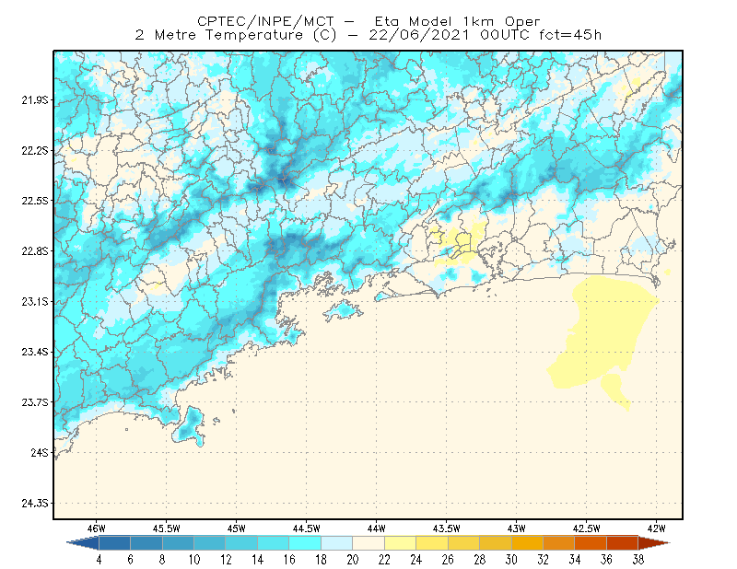
Task: Click the '42W' longitude label
Action: coord(657,528)
